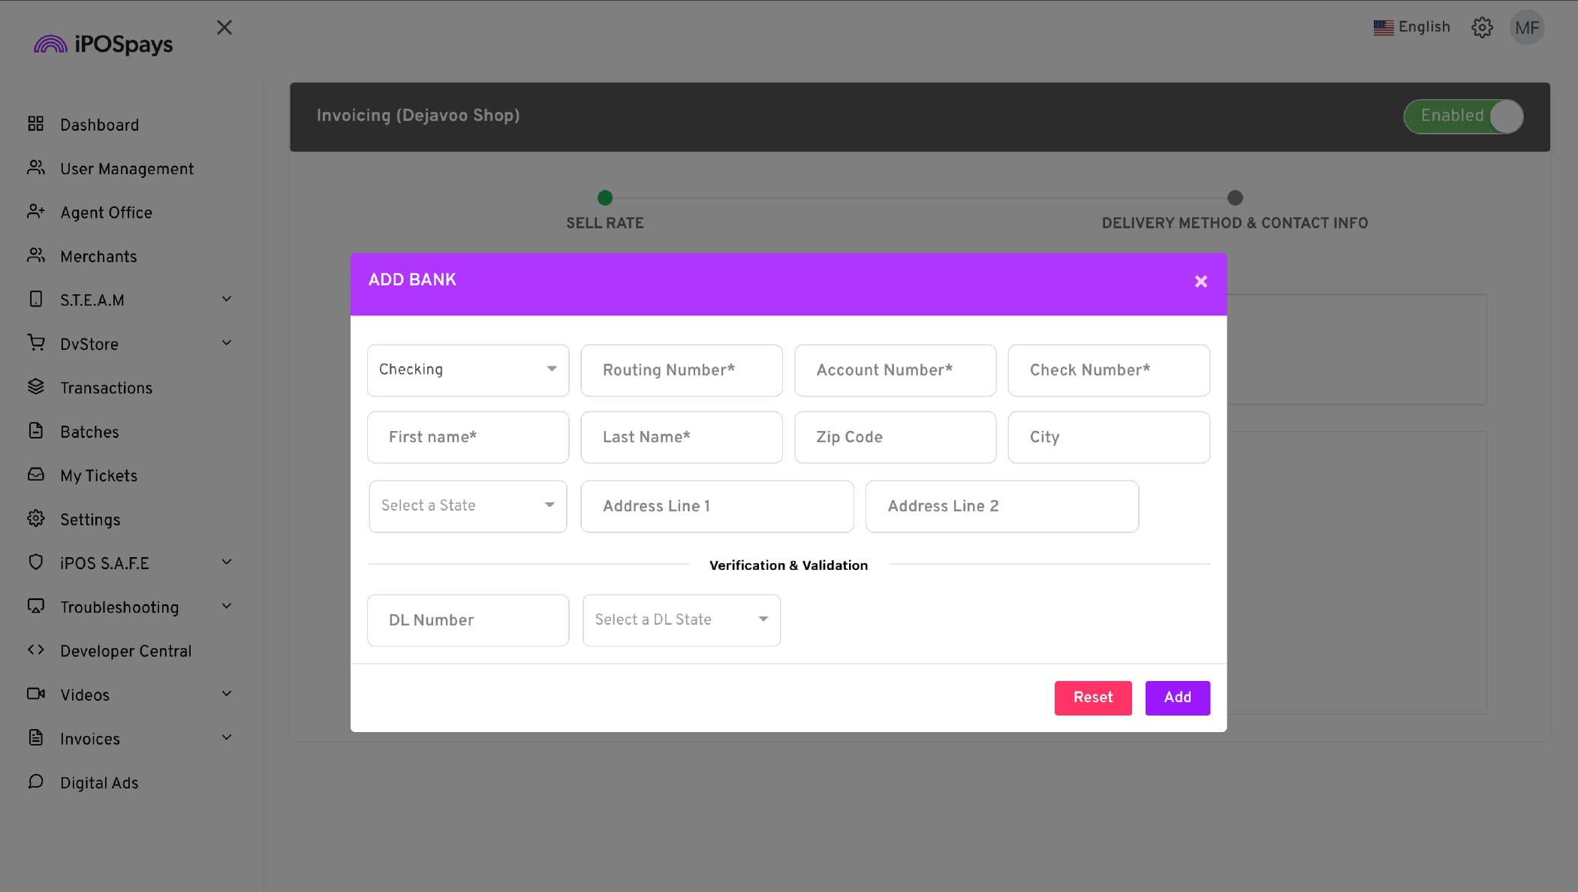This screenshot has width=1578, height=892.
Task: Click the Developer Central code icon
Action: pos(35,650)
